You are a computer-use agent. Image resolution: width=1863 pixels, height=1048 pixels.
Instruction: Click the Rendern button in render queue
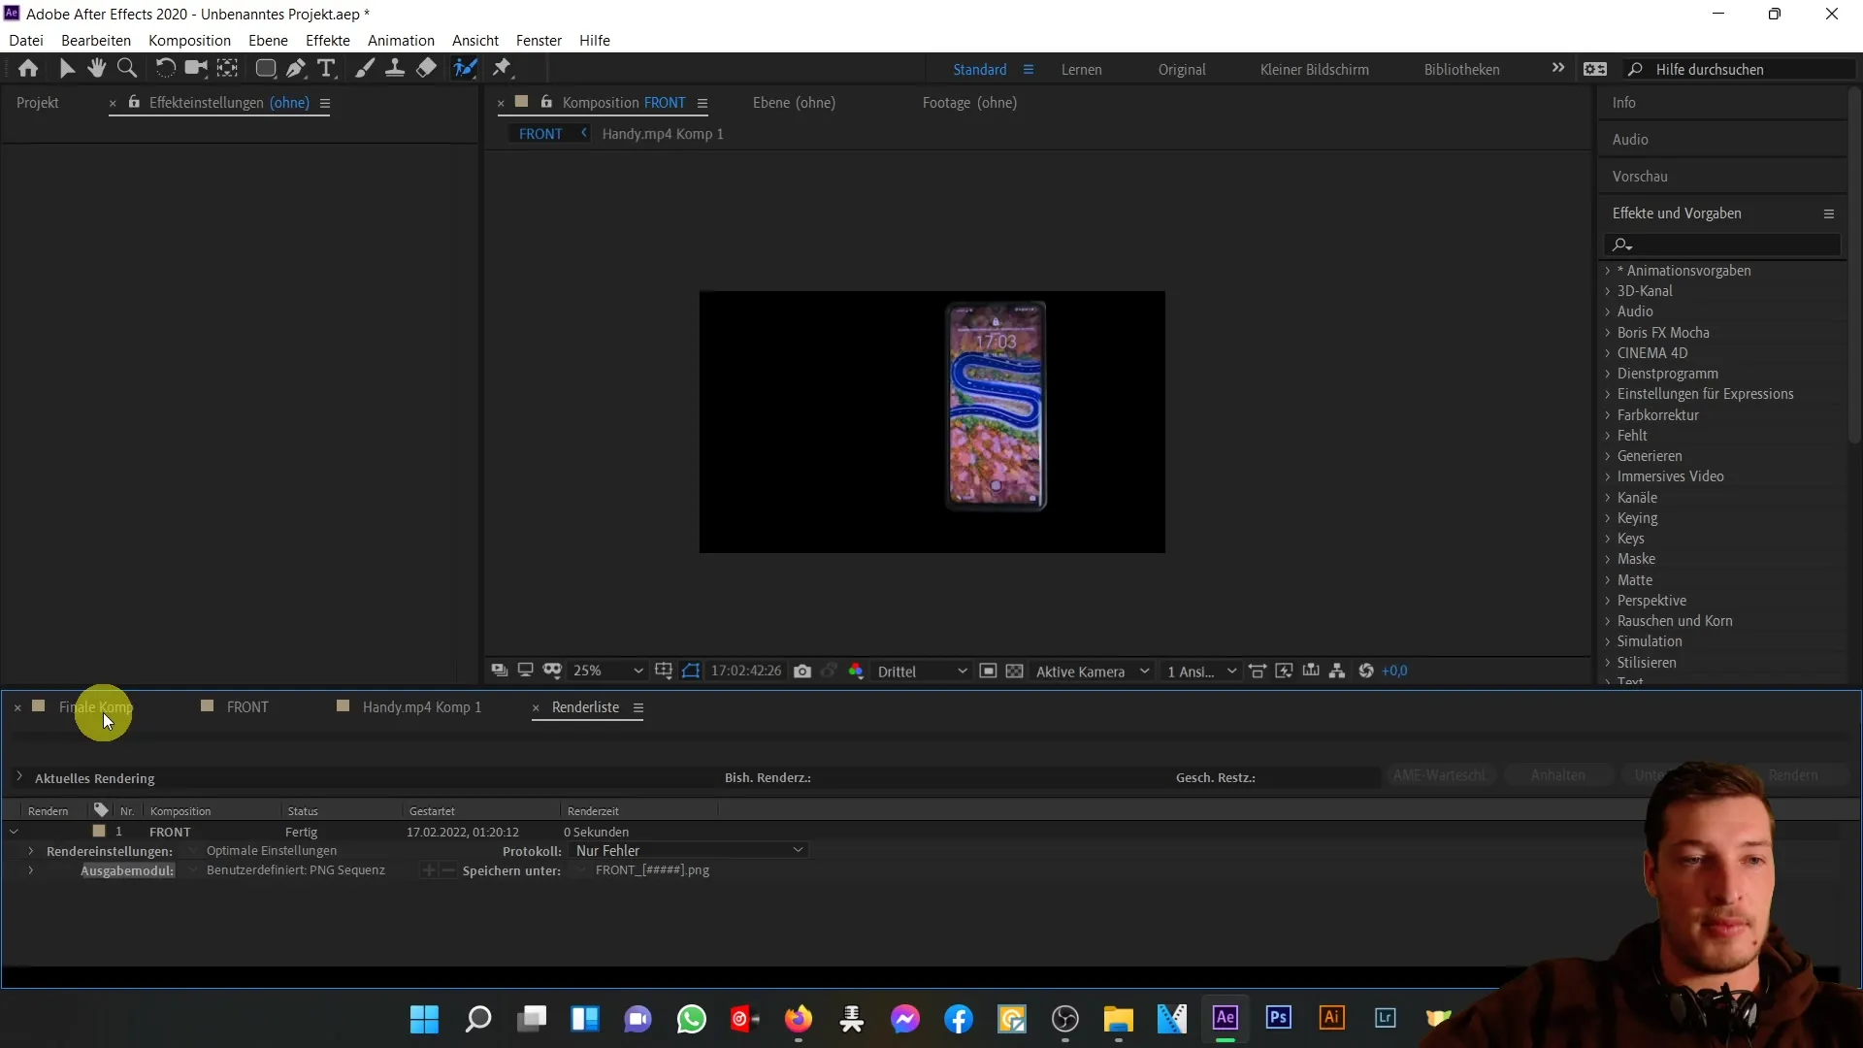click(1796, 774)
